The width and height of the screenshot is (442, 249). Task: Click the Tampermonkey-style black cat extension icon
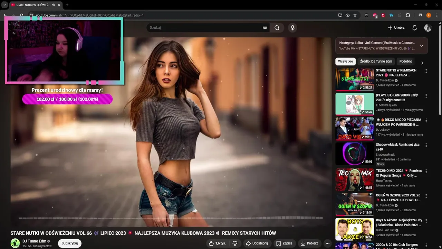[x=366, y=15]
